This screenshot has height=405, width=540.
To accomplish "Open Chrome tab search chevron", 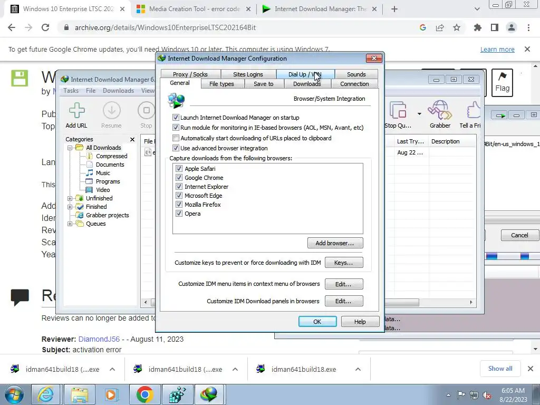I will pos(477,9).
